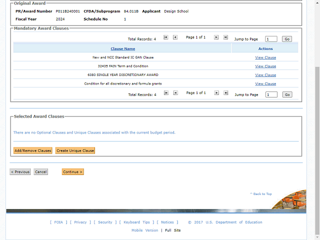Viewport: 320px width, 240px height.
Task: Click Create Unique Clause button
Action: click(75, 150)
